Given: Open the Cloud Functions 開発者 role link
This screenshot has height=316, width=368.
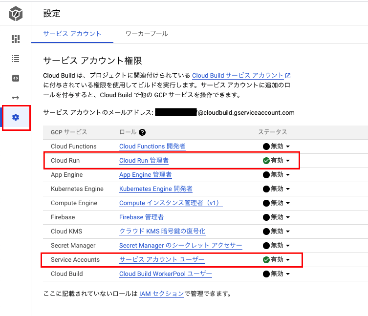Looking at the screenshot, I should click(x=152, y=147).
